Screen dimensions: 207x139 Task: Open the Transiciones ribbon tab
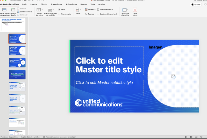(56, 4)
